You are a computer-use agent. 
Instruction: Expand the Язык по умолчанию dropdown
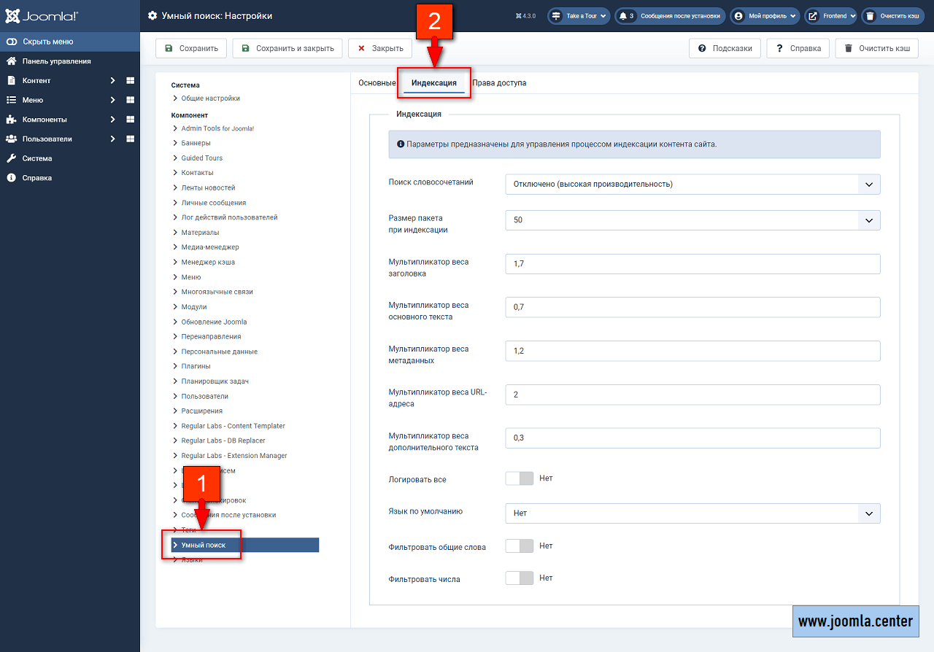tap(692, 513)
